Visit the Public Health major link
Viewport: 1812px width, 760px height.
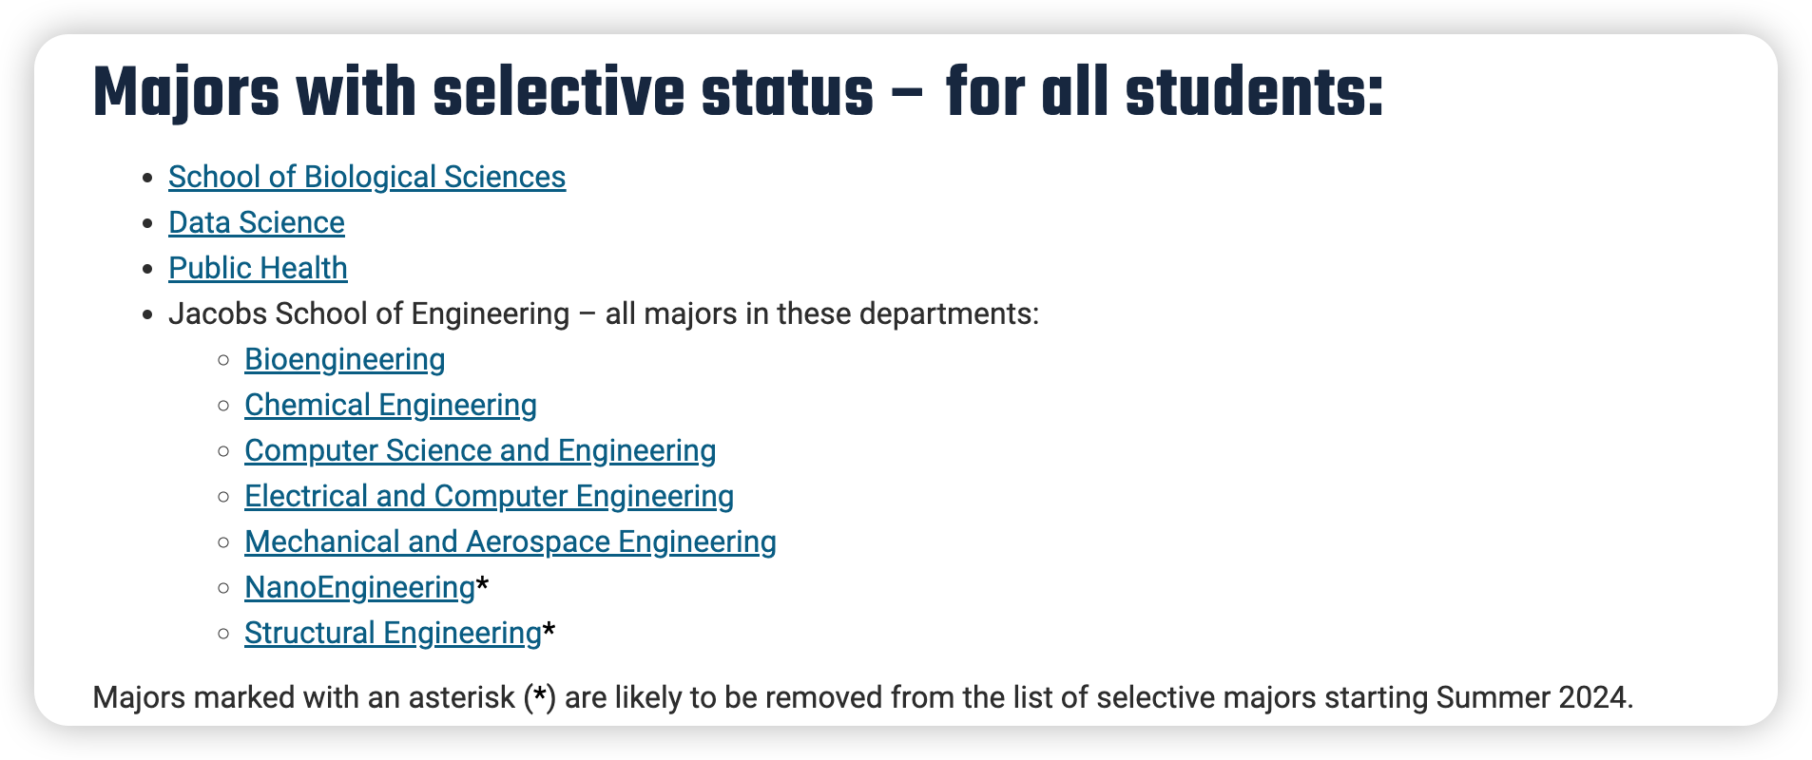(x=258, y=268)
